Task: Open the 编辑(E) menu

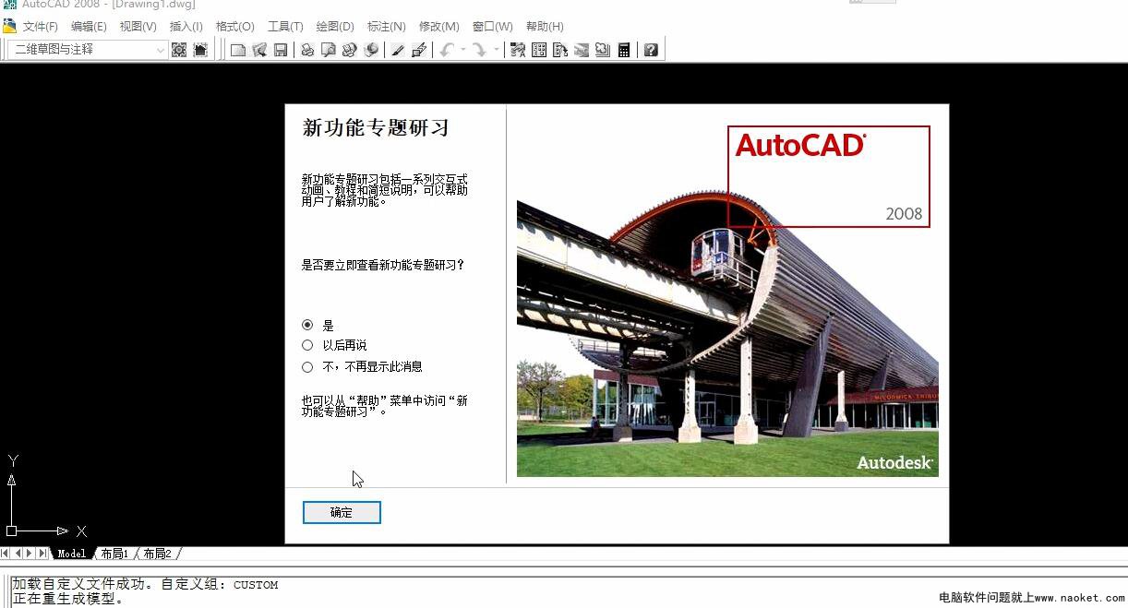Action: point(89,27)
